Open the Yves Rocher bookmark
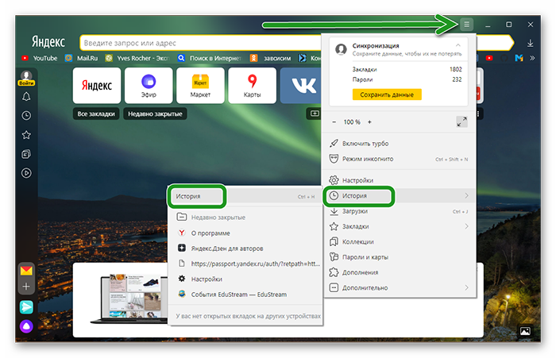This screenshot has width=556, height=358. coord(137,58)
